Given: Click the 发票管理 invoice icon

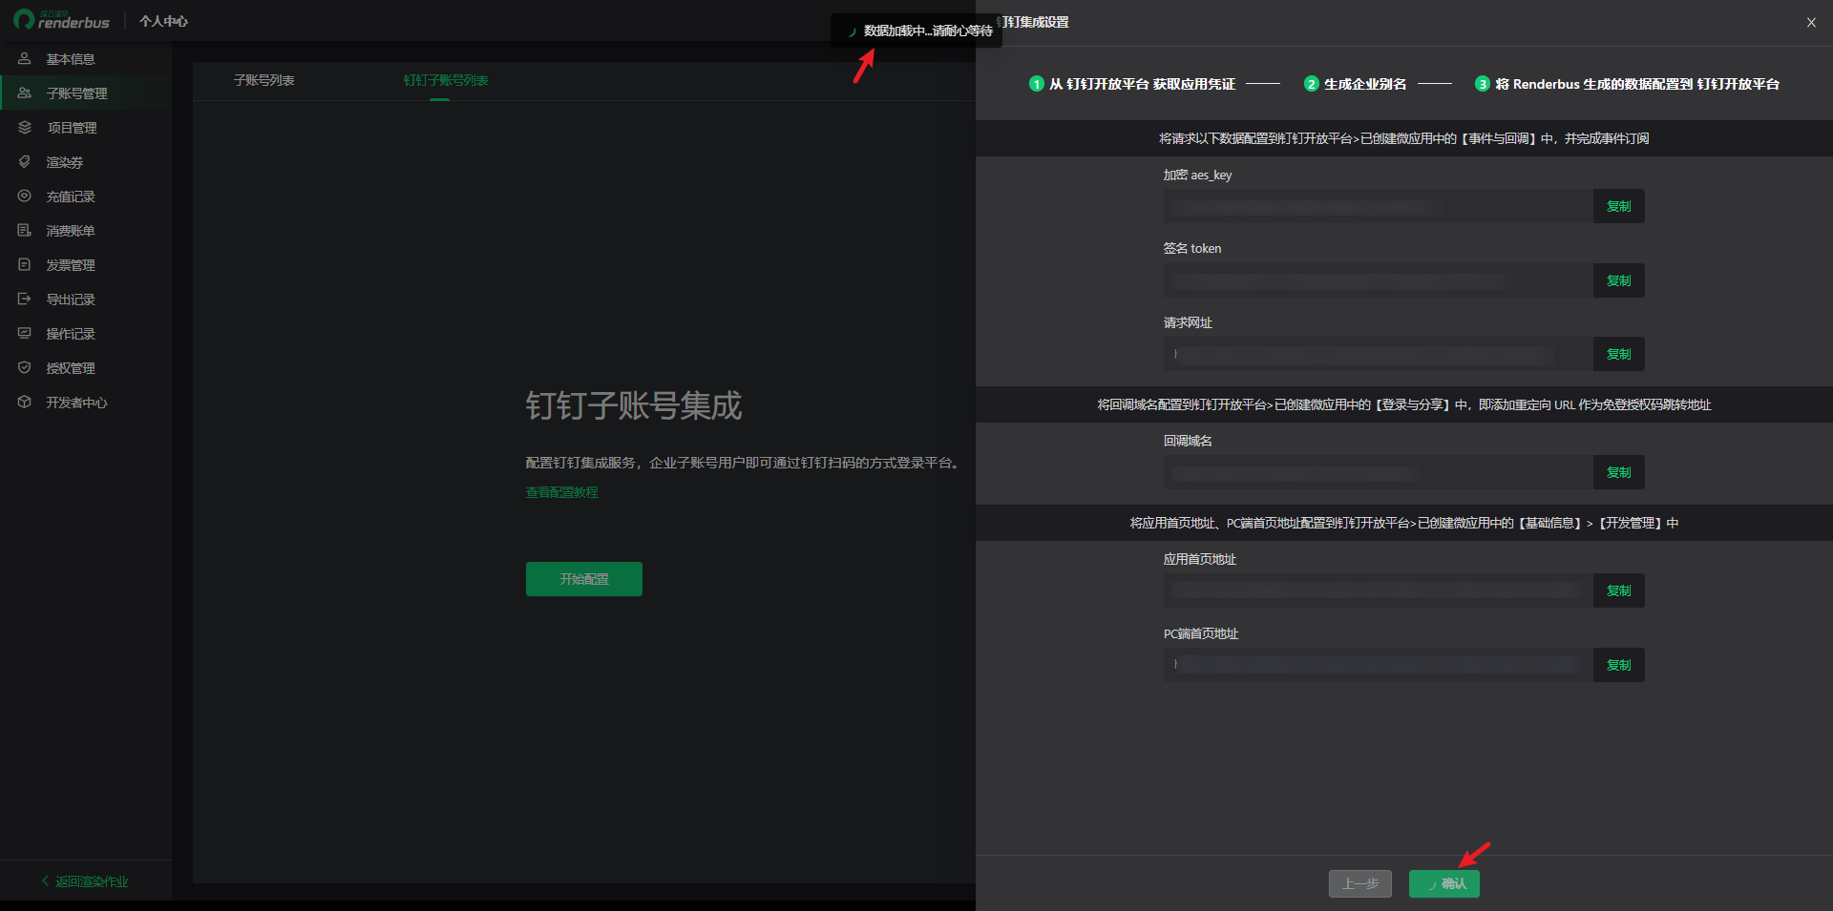Looking at the screenshot, I should pos(25,264).
